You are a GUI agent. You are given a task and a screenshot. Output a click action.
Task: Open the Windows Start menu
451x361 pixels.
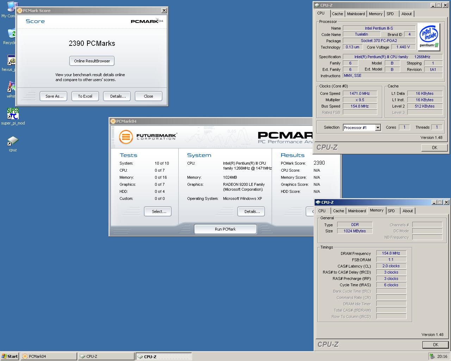point(10,356)
